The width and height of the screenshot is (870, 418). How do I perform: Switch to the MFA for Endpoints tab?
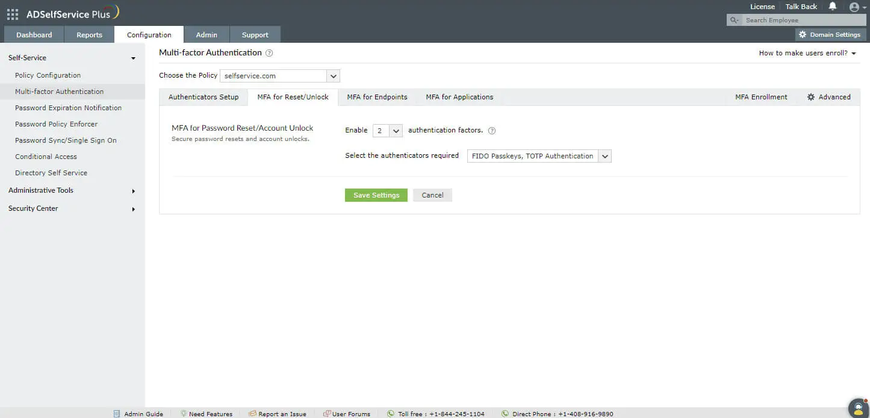tap(377, 96)
